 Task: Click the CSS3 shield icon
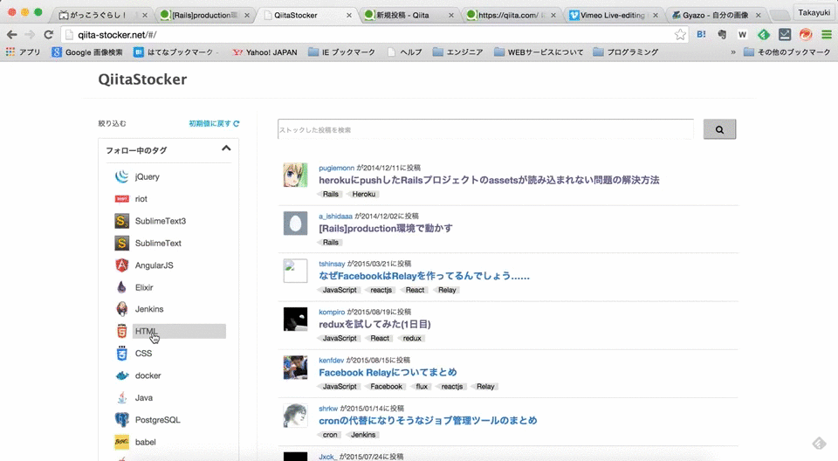[x=122, y=354]
